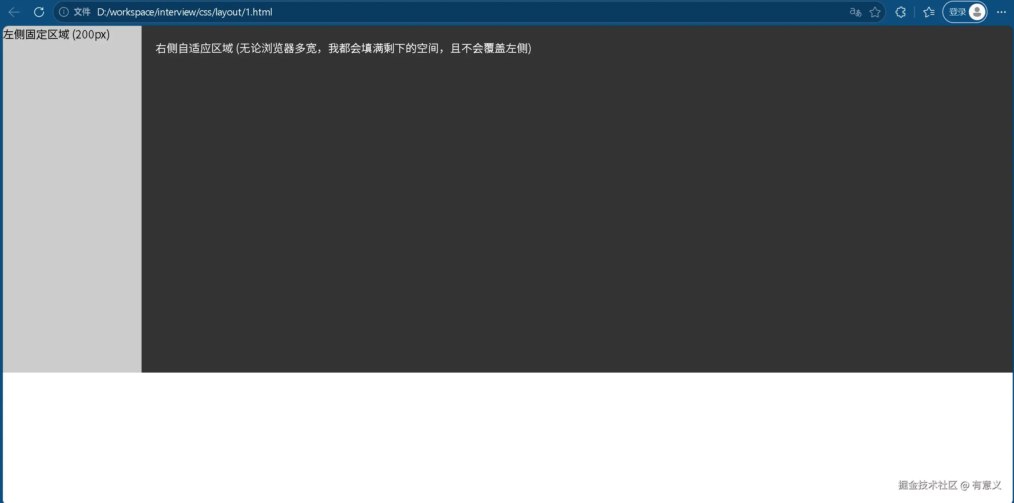Reload the page with refresh icon

(39, 12)
